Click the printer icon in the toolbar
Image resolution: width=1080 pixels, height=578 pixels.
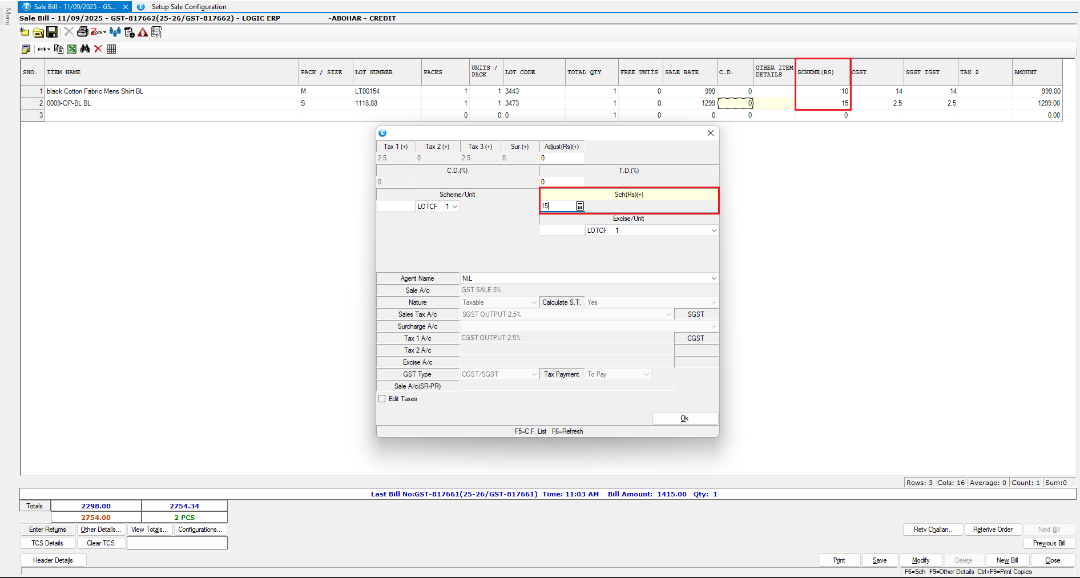pyautogui.click(x=83, y=32)
